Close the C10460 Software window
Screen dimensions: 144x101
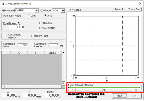[140, 4]
